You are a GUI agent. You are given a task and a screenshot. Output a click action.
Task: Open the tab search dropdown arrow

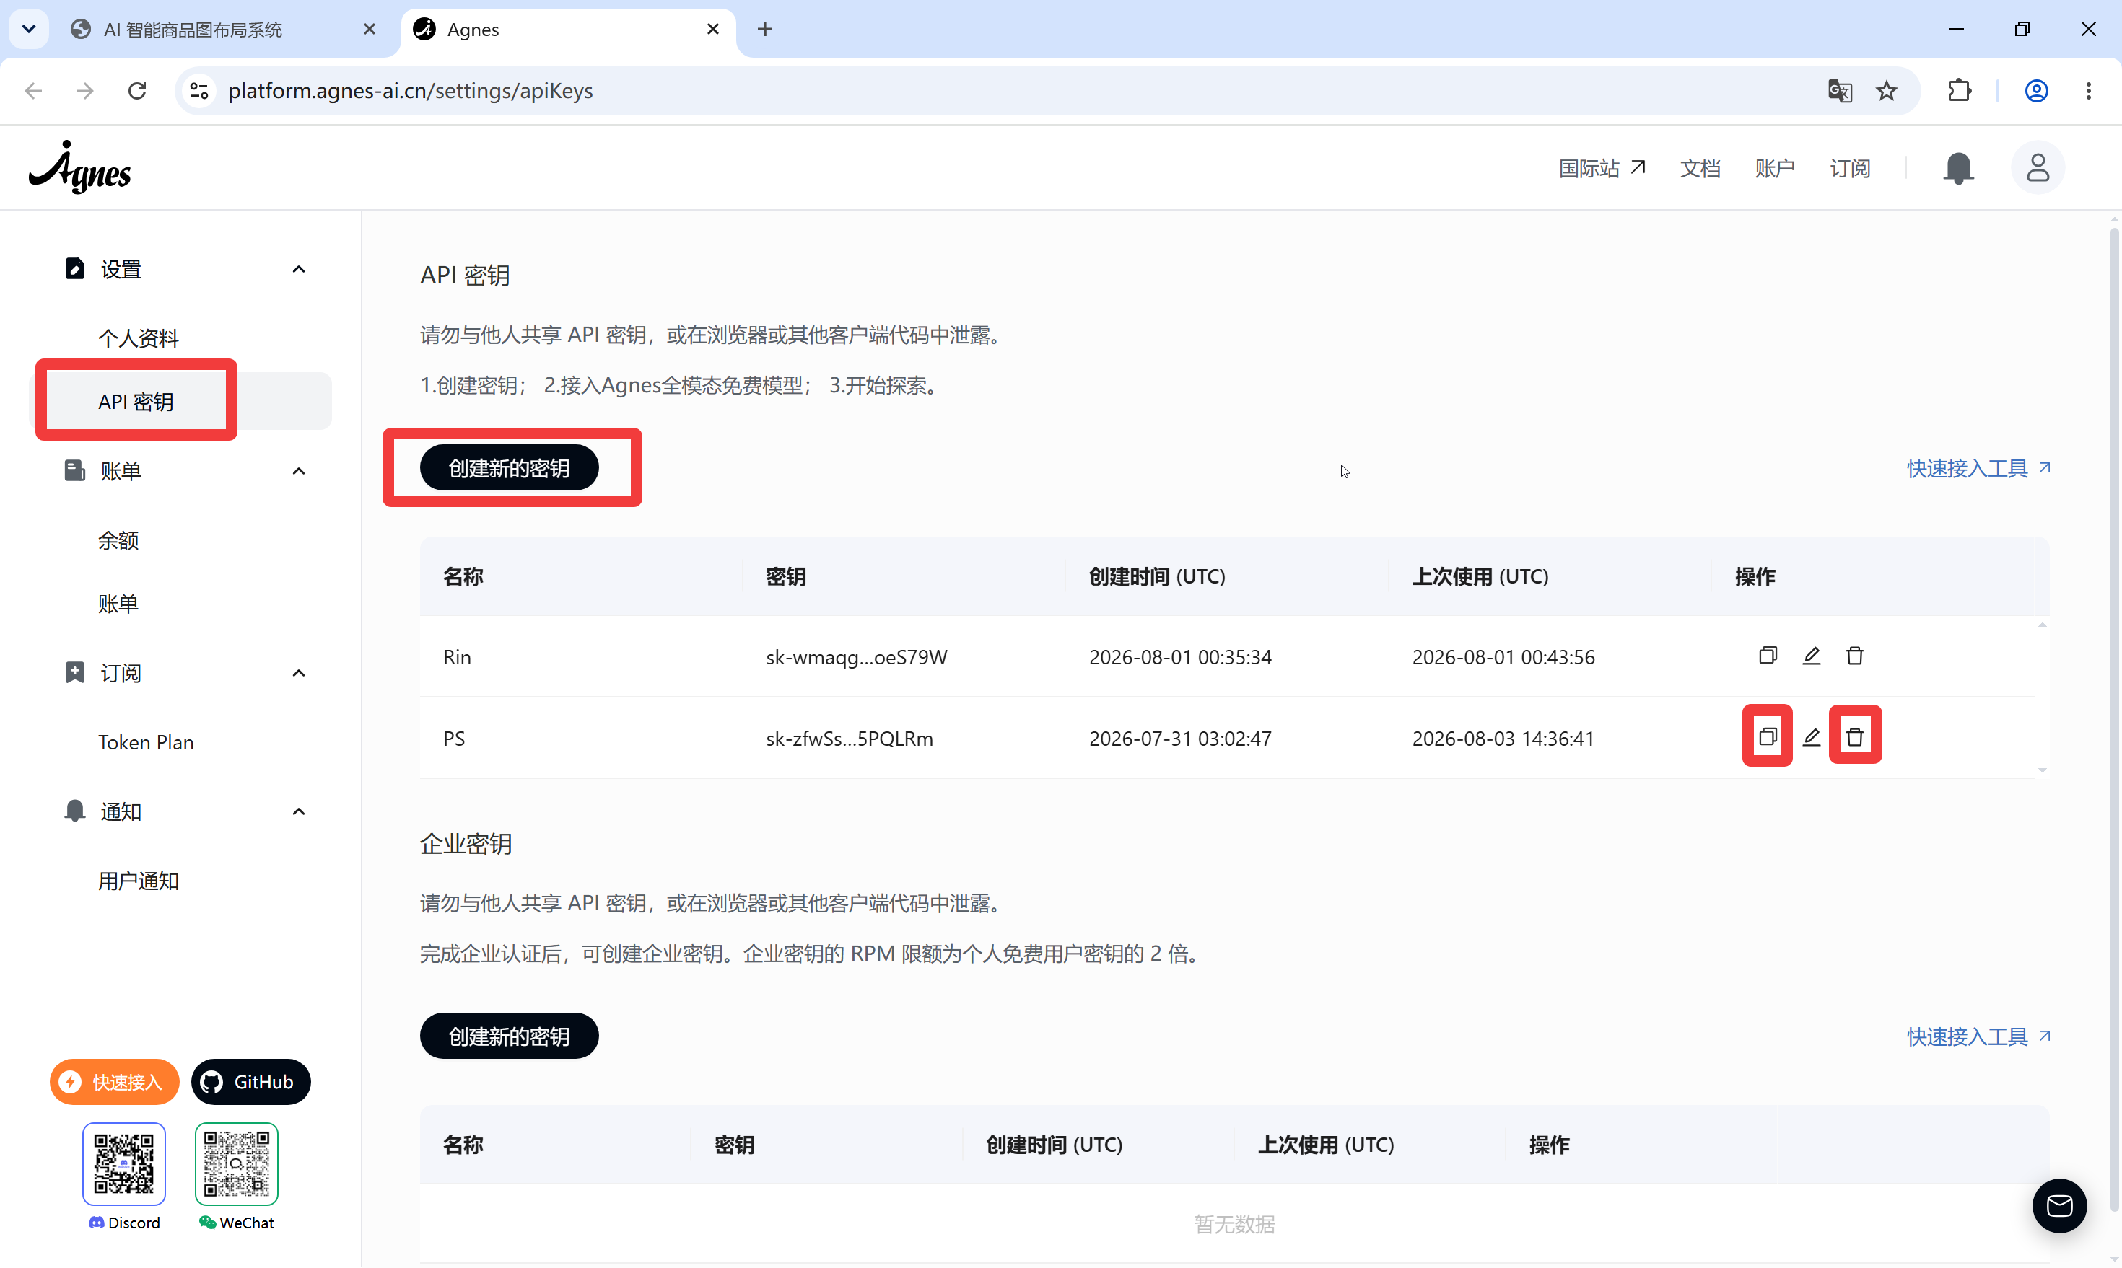click(29, 29)
